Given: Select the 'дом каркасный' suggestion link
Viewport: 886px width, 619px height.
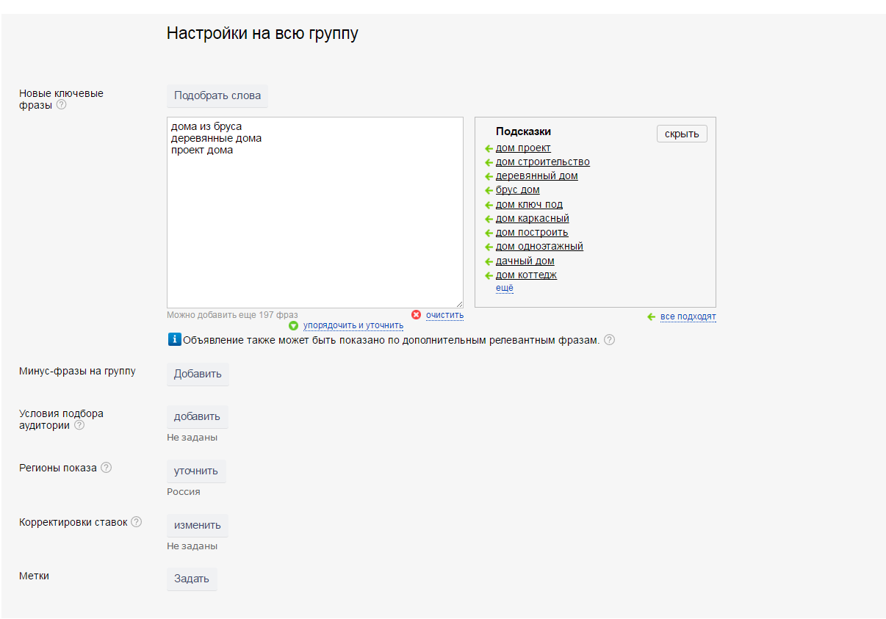Looking at the screenshot, I should 532,219.
